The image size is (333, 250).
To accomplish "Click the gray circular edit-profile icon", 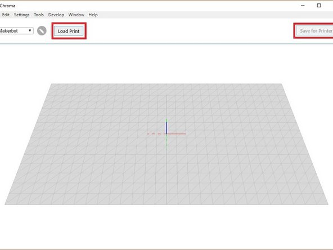I will (x=42, y=31).
